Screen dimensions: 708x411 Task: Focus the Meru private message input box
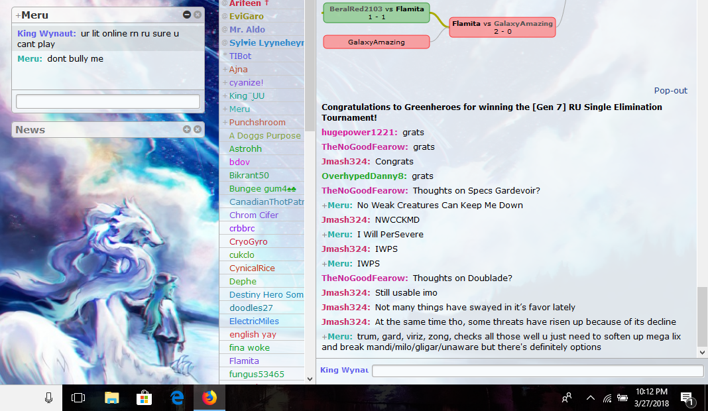(108, 101)
